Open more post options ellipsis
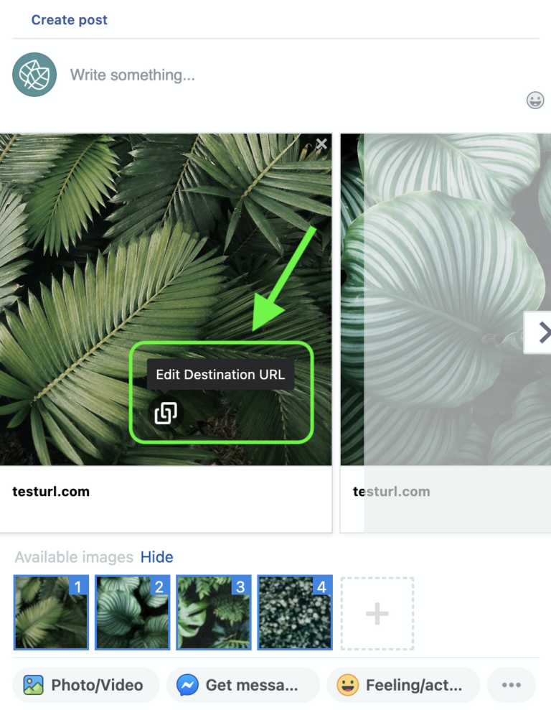Viewport: 551px width, 710px height. coord(512,685)
